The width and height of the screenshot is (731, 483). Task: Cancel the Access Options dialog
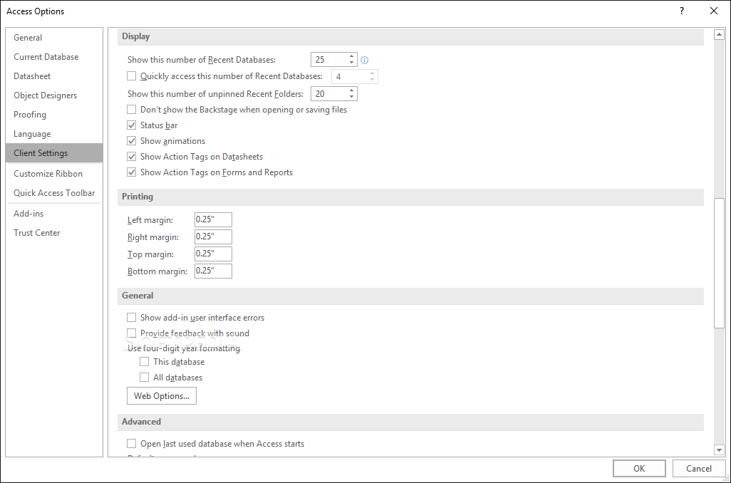click(698, 468)
